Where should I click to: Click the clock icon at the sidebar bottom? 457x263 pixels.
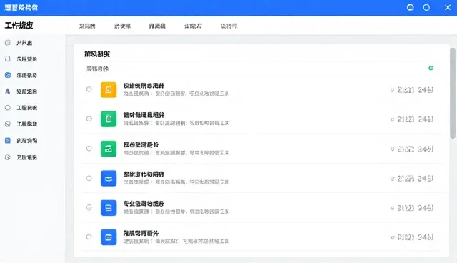[8, 157]
